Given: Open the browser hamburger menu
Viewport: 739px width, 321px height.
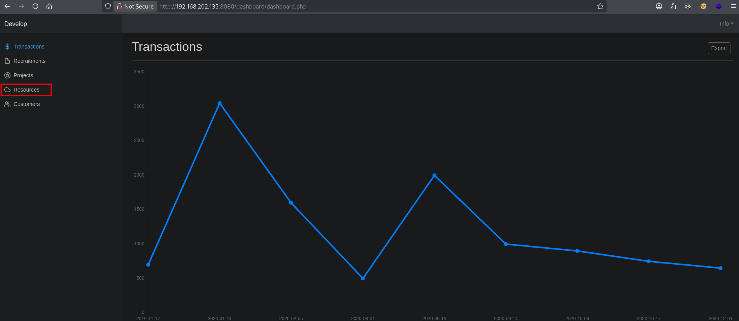Looking at the screenshot, I should (734, 6).
